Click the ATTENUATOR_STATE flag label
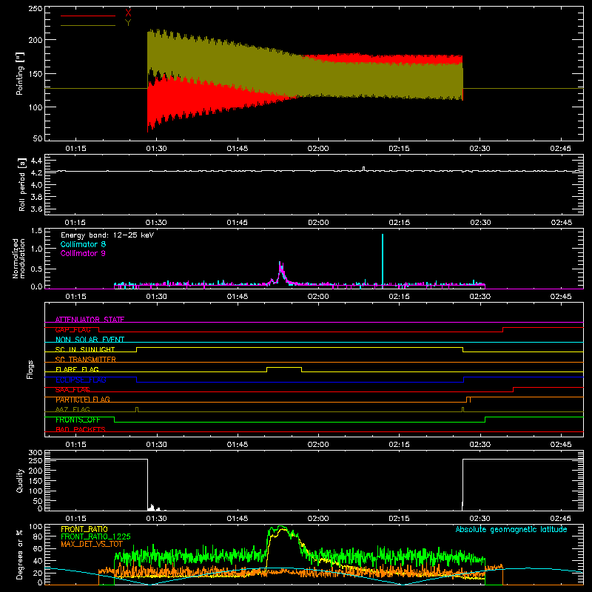Image resolution: width=592 pixels, height=592 pixels. (90, 320)
